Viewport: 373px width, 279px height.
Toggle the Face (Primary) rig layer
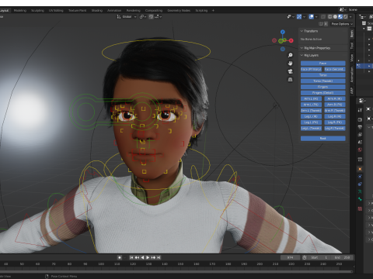tap(311, 69)
